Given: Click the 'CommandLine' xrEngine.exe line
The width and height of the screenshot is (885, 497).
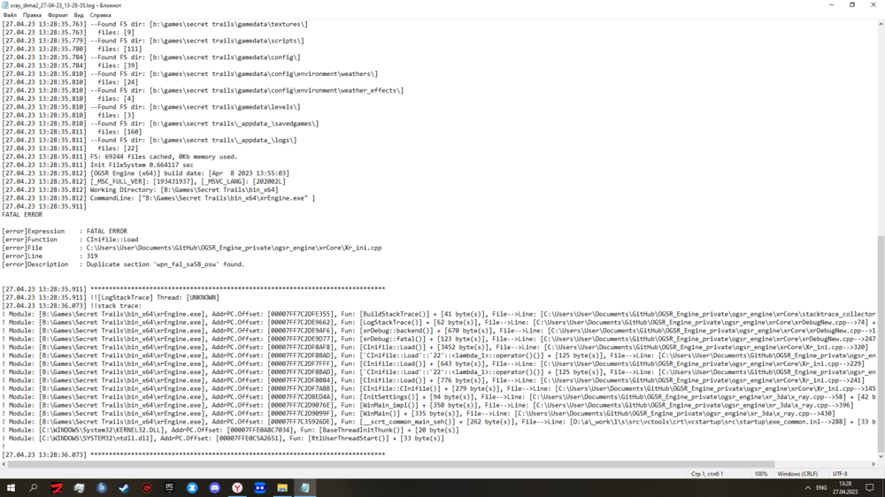Looking at the screenshot, I should pos(158,198).
